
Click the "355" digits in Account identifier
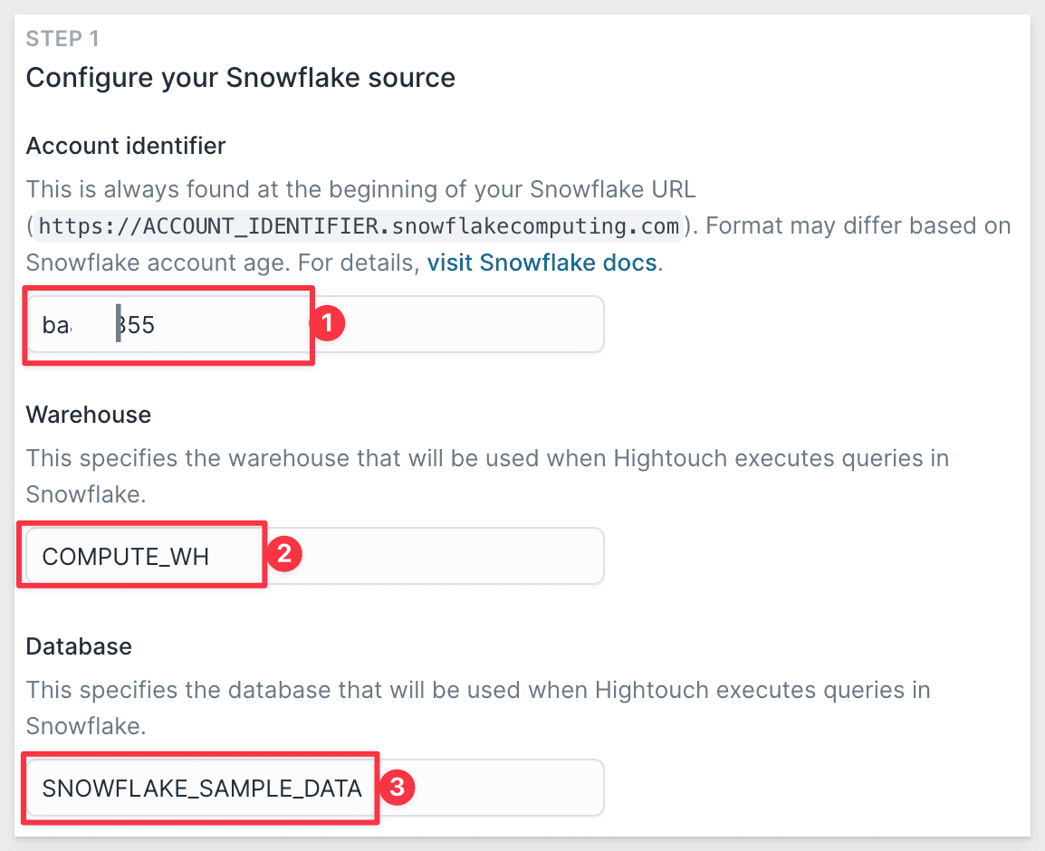click(x=139, y=325)
